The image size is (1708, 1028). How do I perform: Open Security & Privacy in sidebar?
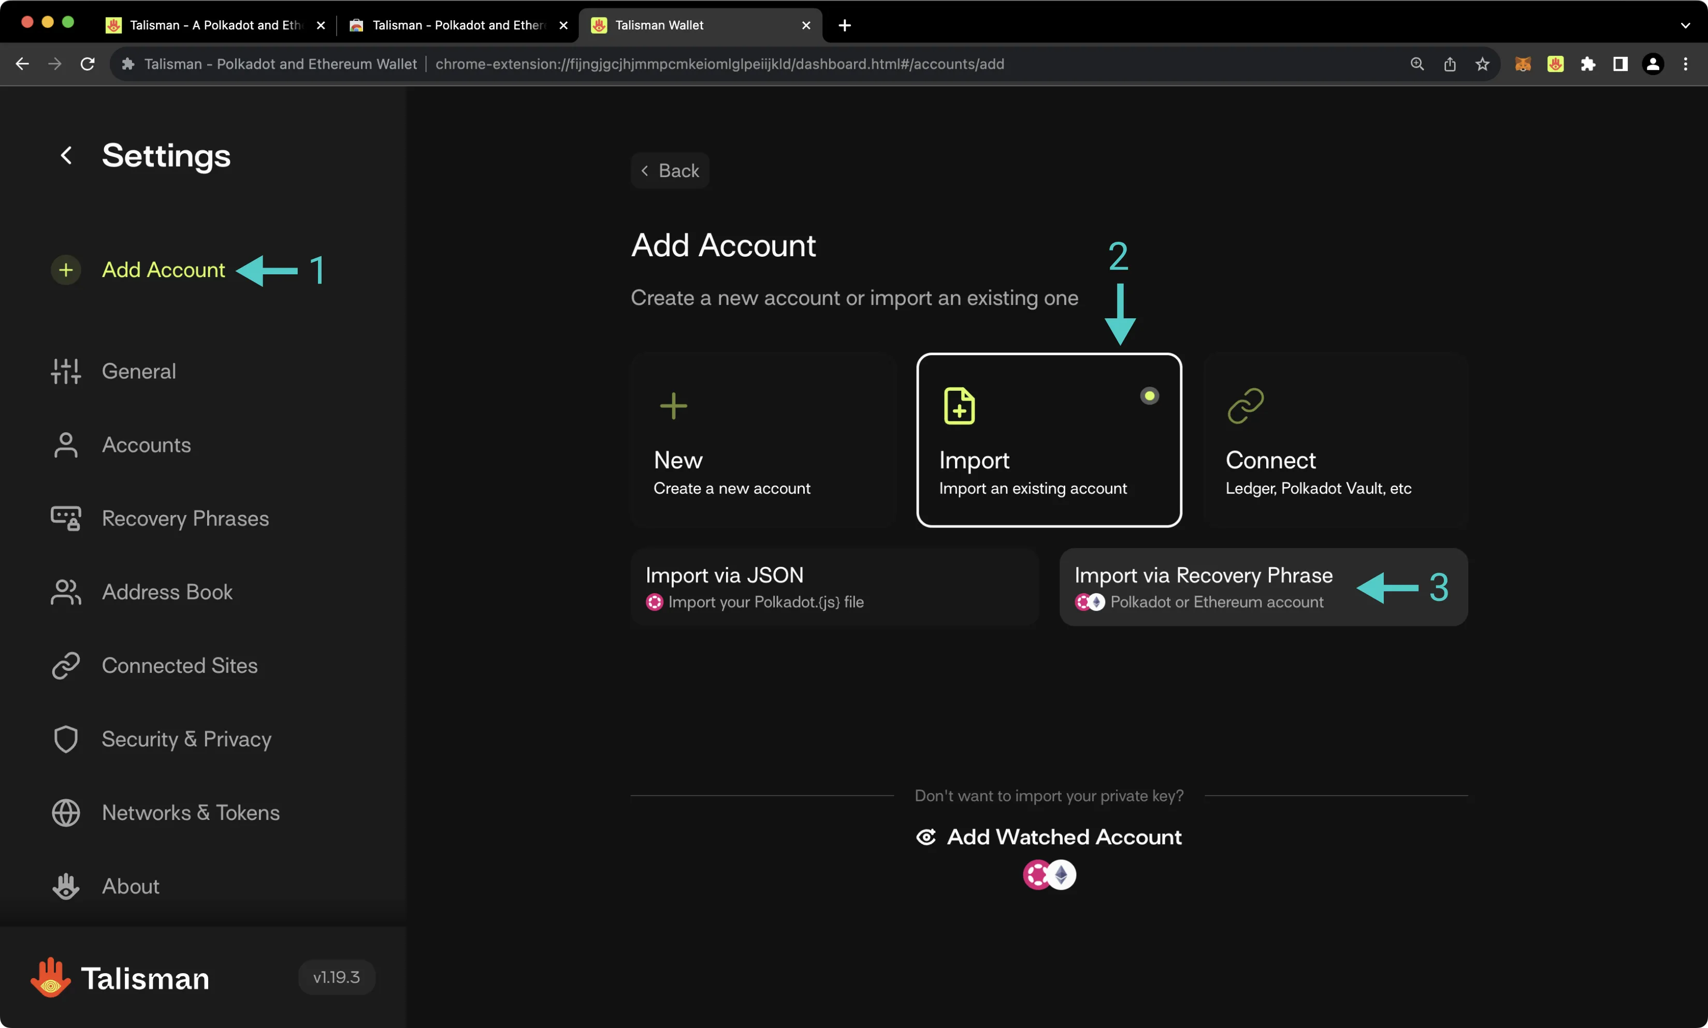[x=186, y=739]
